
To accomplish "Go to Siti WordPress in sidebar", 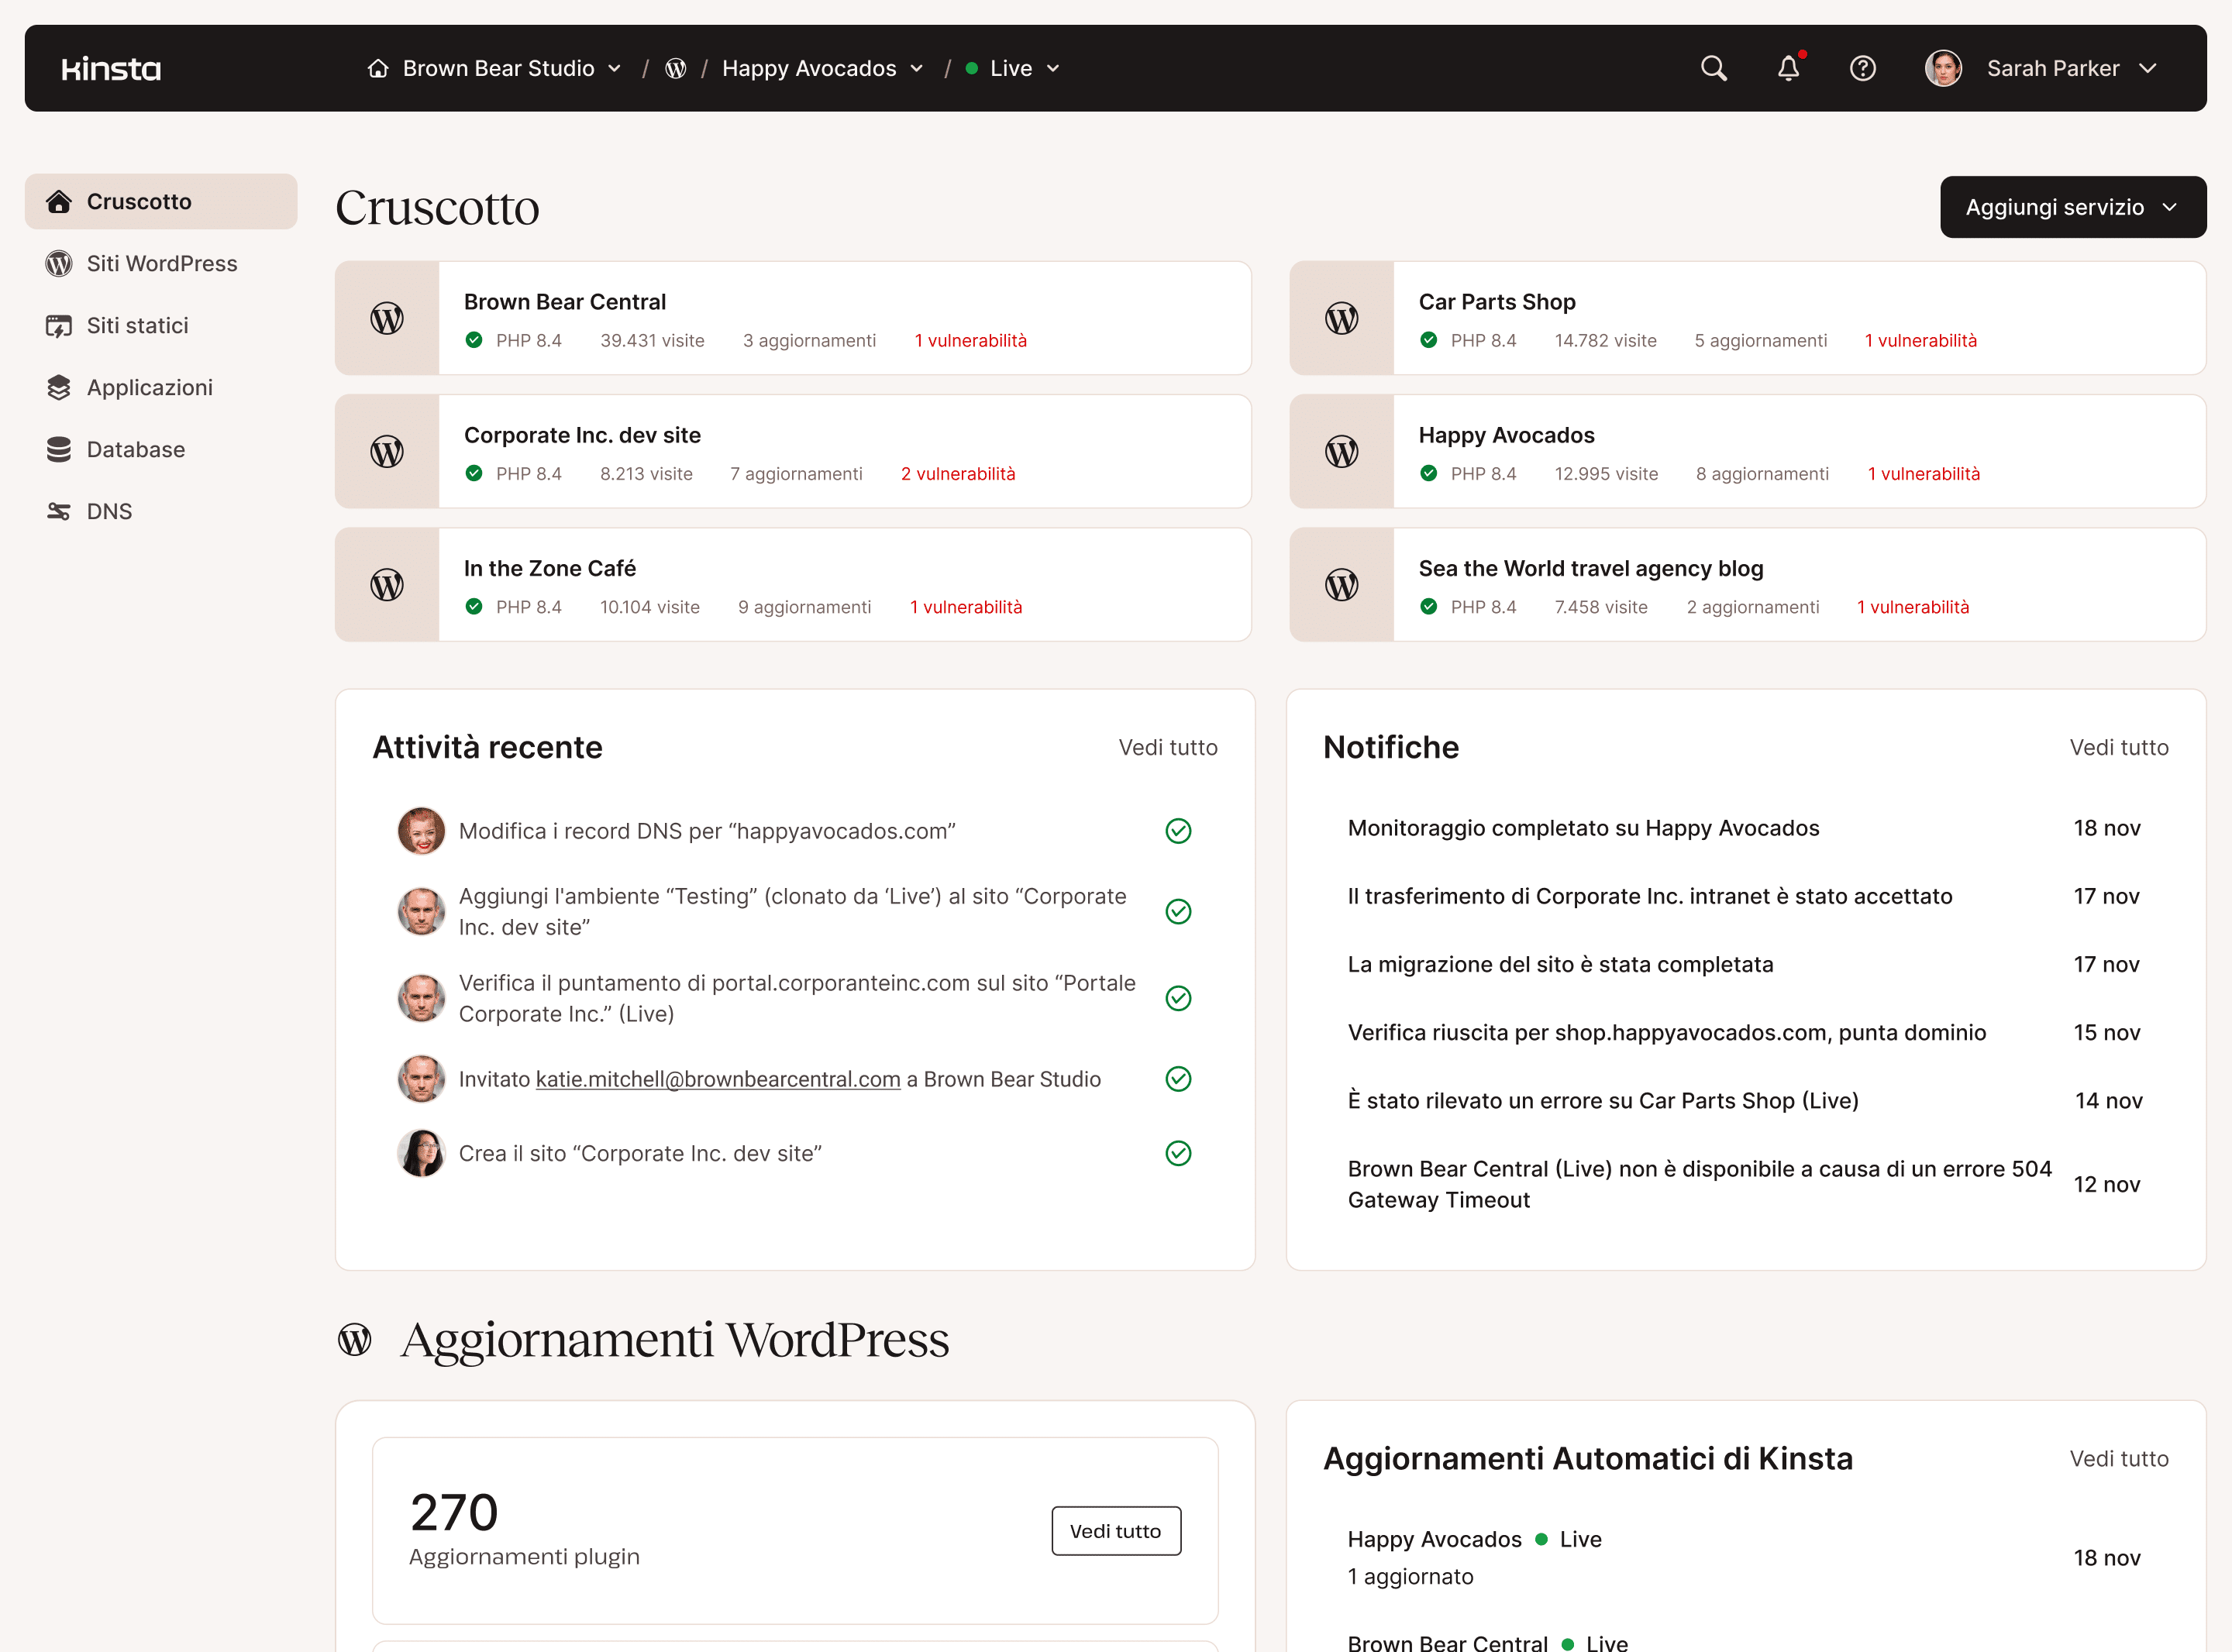I will (x=161, y=263).
